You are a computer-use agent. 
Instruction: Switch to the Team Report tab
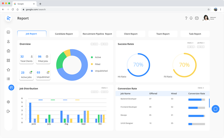(163, 34)
